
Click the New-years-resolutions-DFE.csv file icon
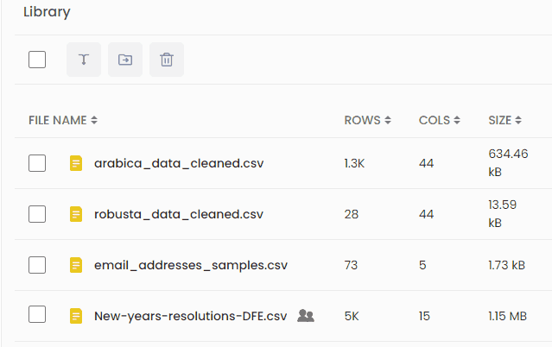(76, 316)
